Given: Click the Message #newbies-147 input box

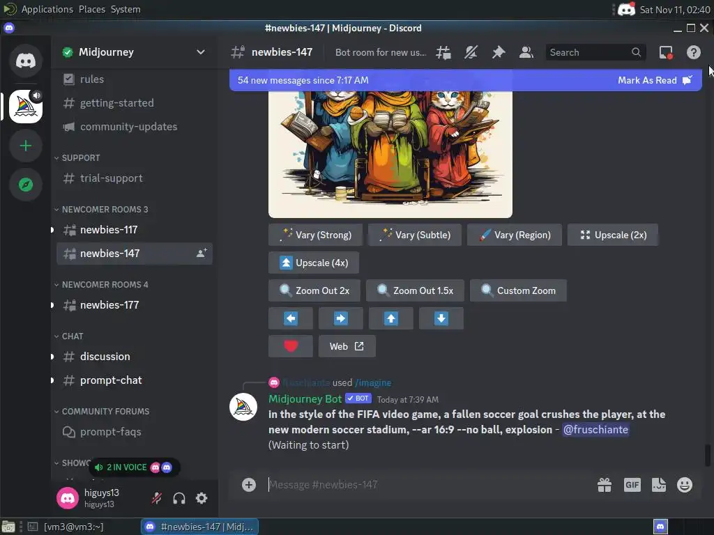Looking at the screenshot, I should (x=428, y=485).
